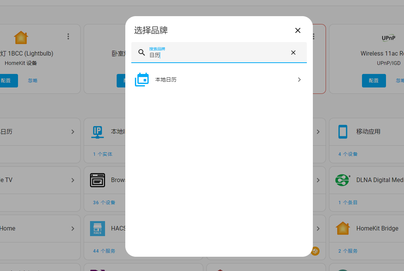
Task: Click the DLNA Digital Media icon
Action: (x=343, y=180)
